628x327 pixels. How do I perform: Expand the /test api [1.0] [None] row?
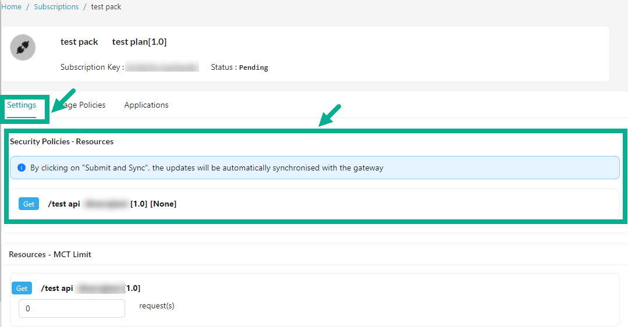pos(314,204)
